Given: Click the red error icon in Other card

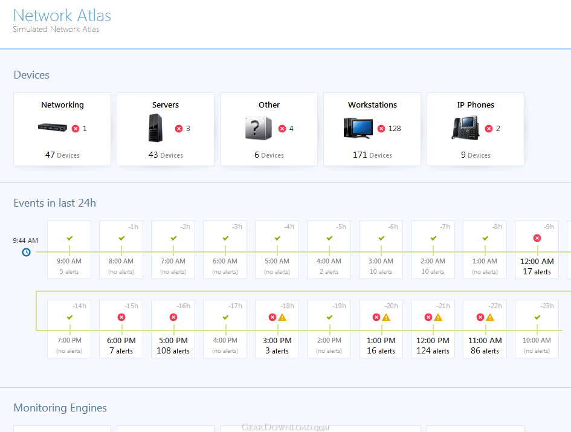Looking at the screenshot, I should (282, 129).
